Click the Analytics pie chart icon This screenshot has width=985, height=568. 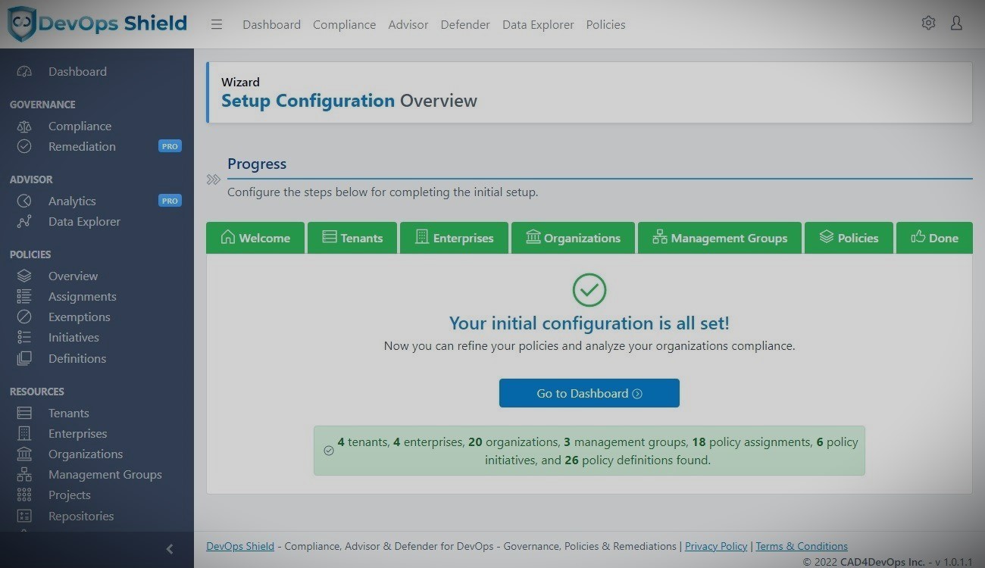(x=24, y=201)
